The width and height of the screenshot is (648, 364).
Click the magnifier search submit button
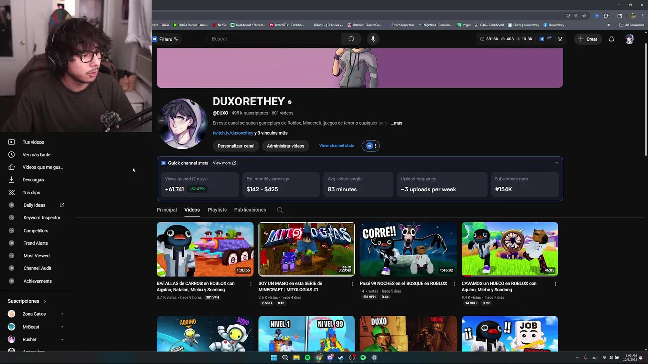click(351, 39)
